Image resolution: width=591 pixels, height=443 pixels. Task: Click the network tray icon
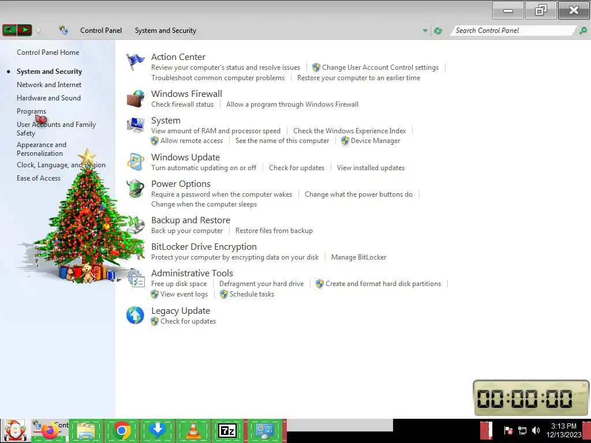pos(522,430)
